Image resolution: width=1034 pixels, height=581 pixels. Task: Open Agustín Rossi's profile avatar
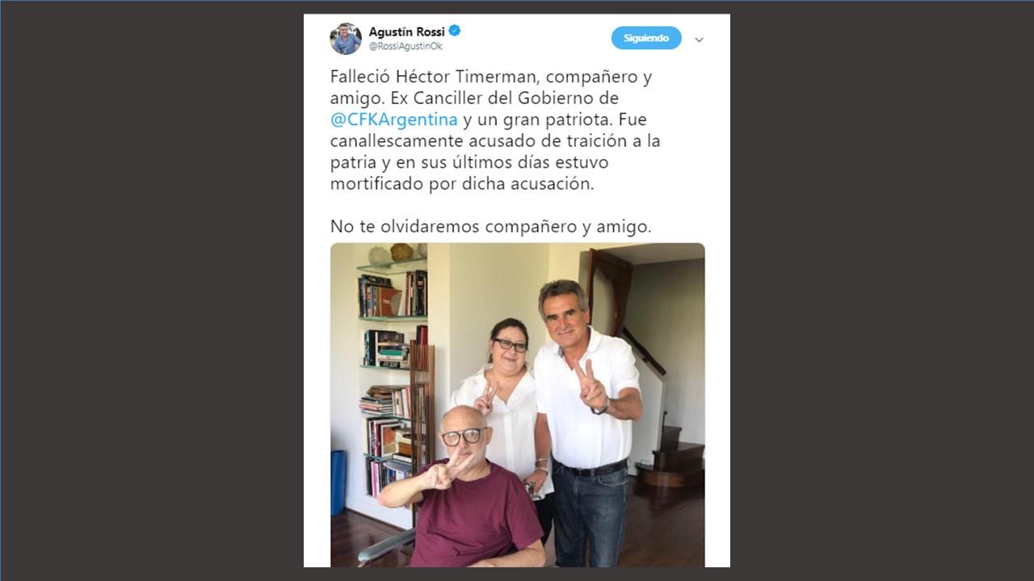click(346, 39)
